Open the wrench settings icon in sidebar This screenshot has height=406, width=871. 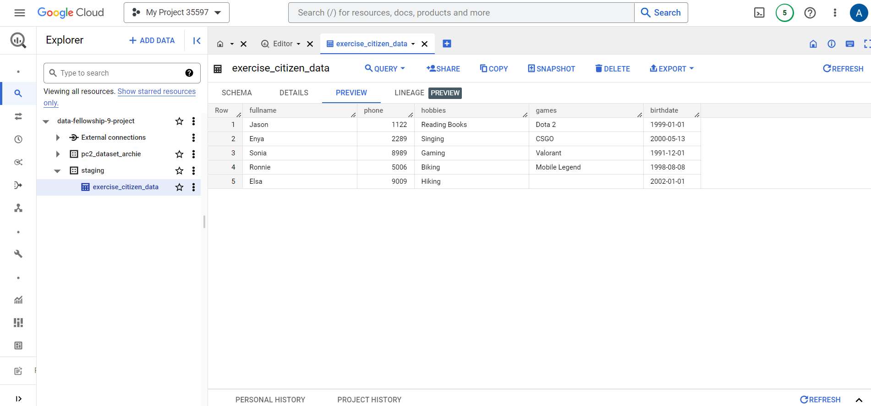click(18, 254)
